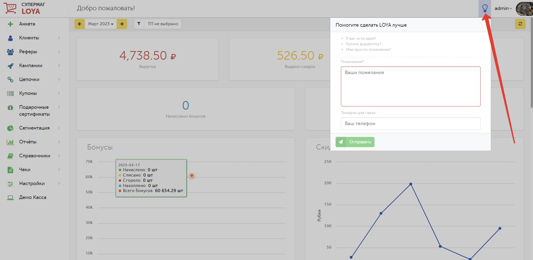Expand Отчёты submenu chevron
The width and height of the screenshot is (533, 260).
pyautogui.click(x=59, y=142)
